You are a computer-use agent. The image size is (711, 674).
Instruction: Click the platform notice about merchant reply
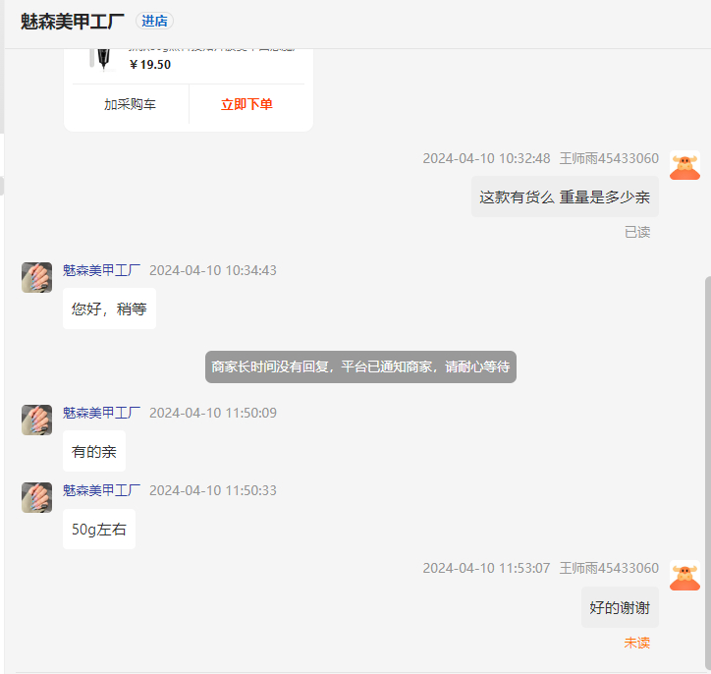(x=360, y=366)
